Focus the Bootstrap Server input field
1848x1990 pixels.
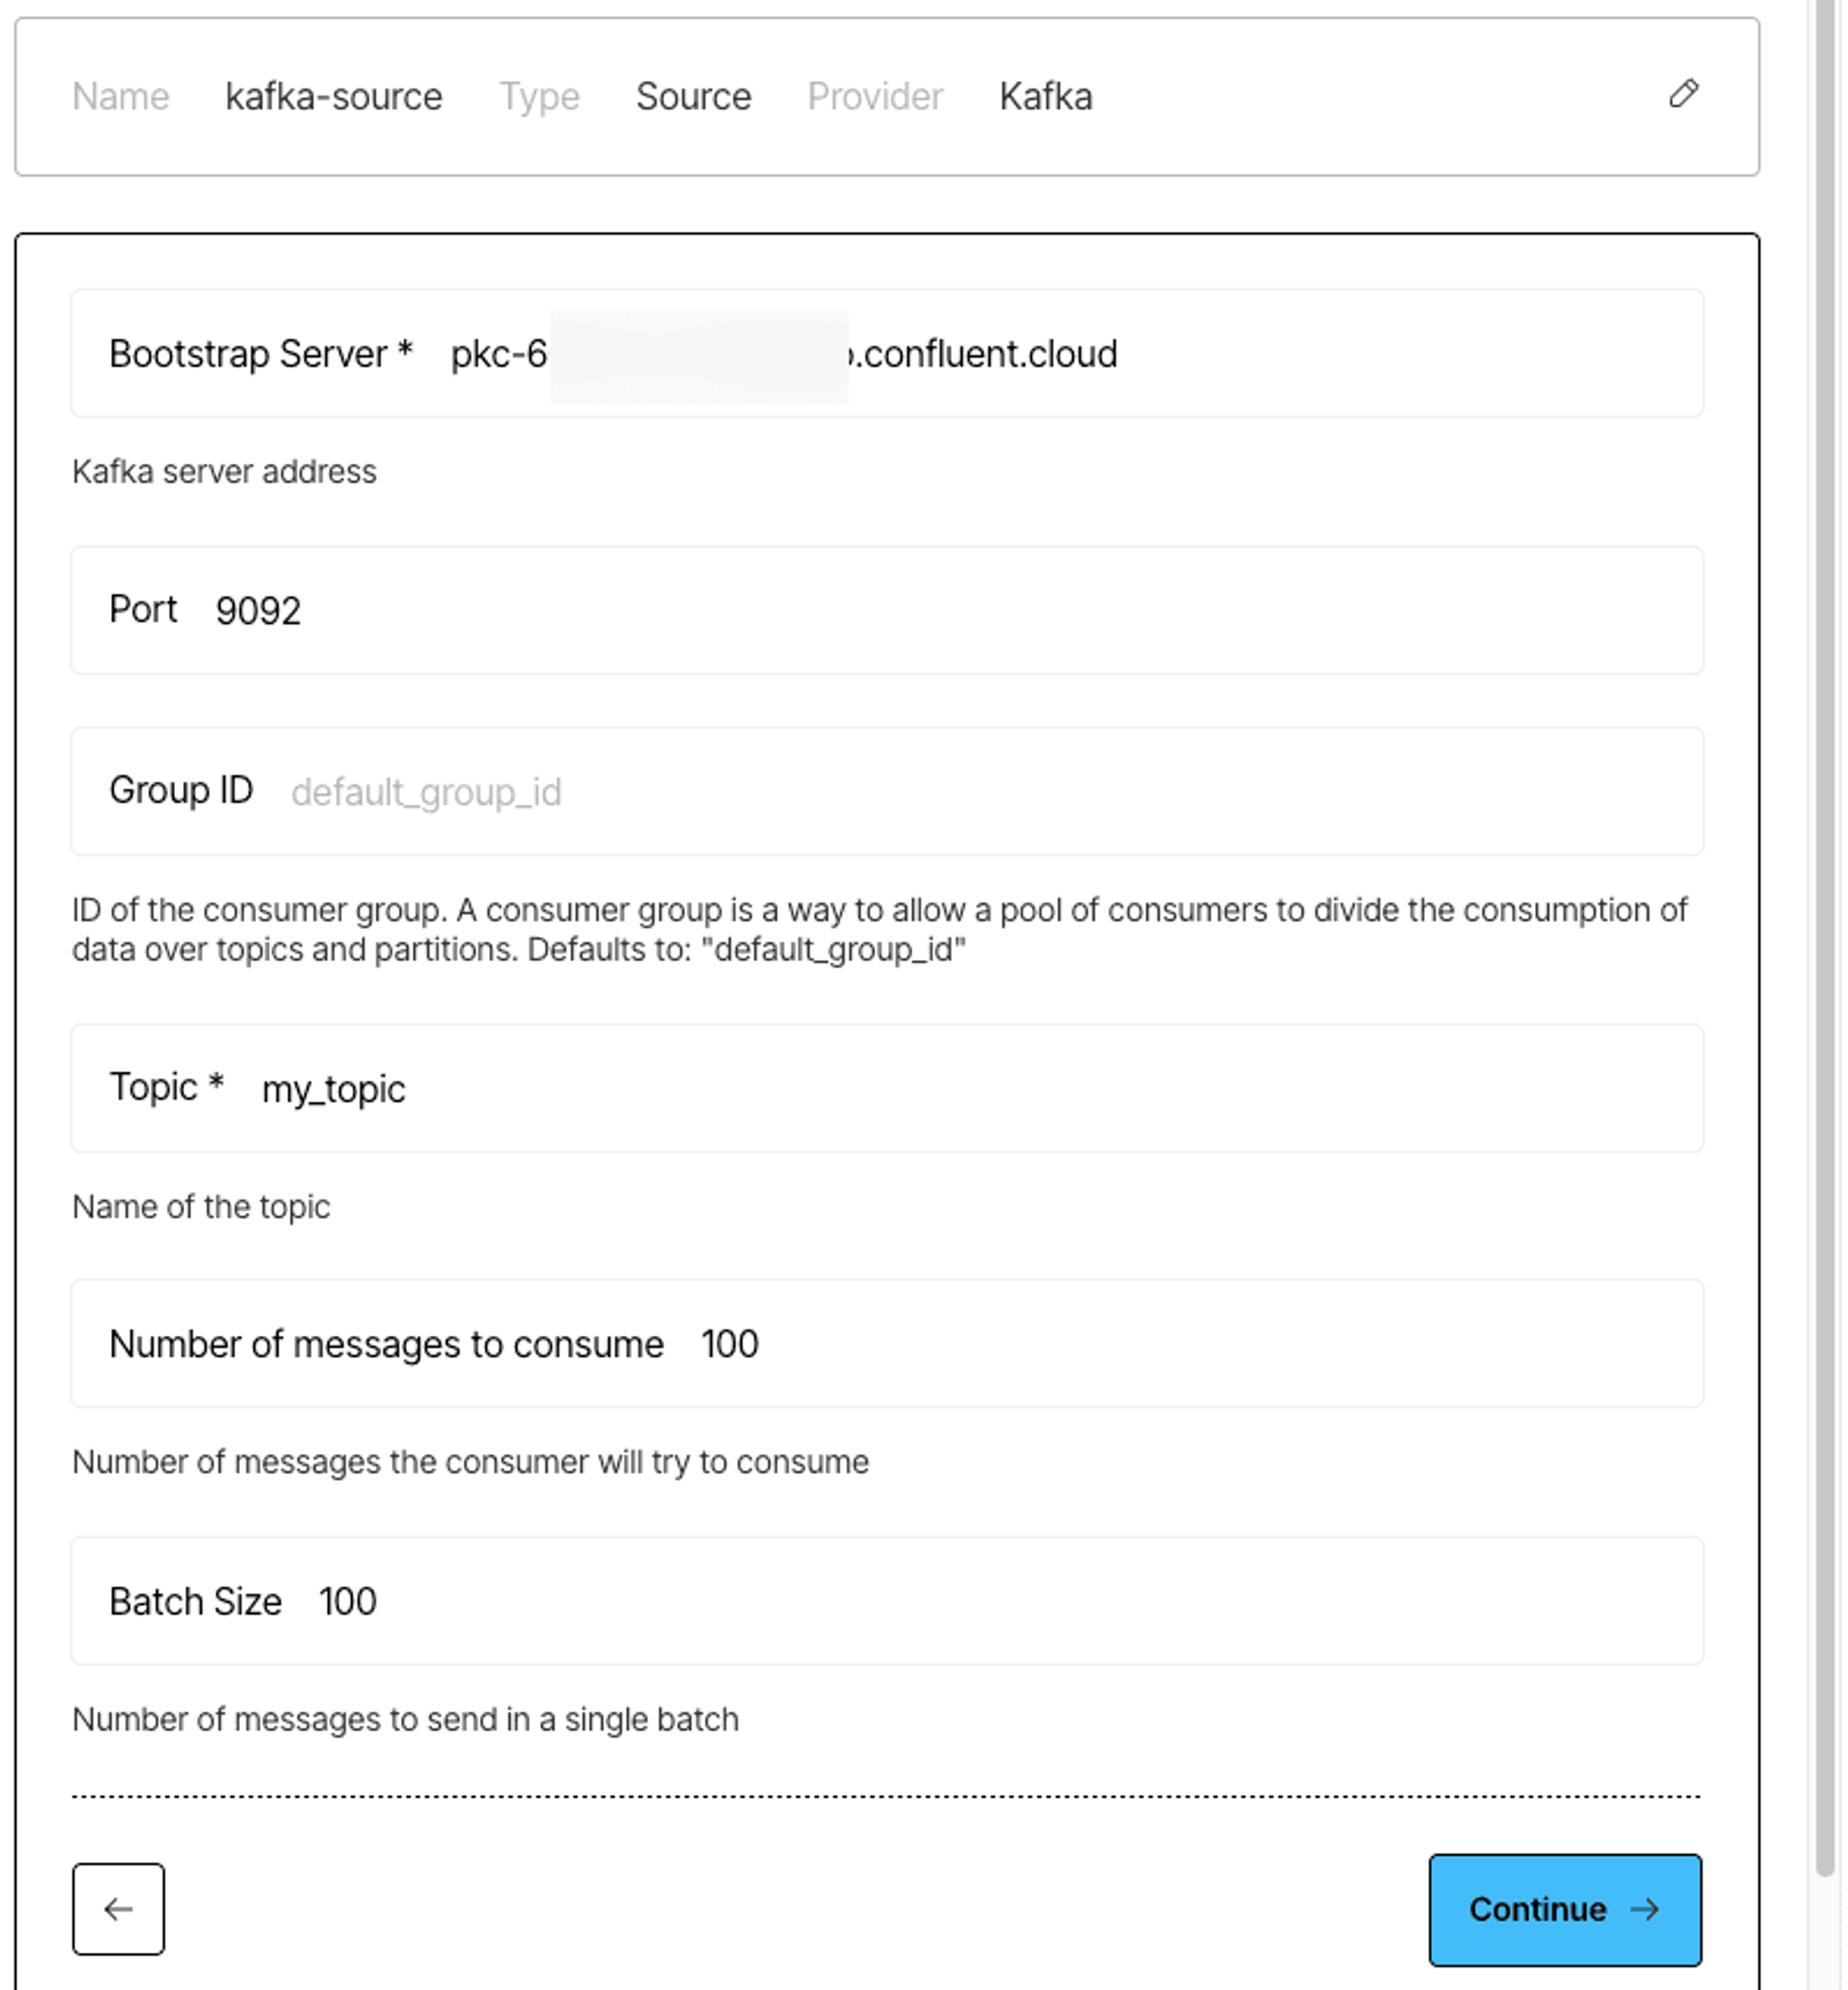tap(887, 353)
